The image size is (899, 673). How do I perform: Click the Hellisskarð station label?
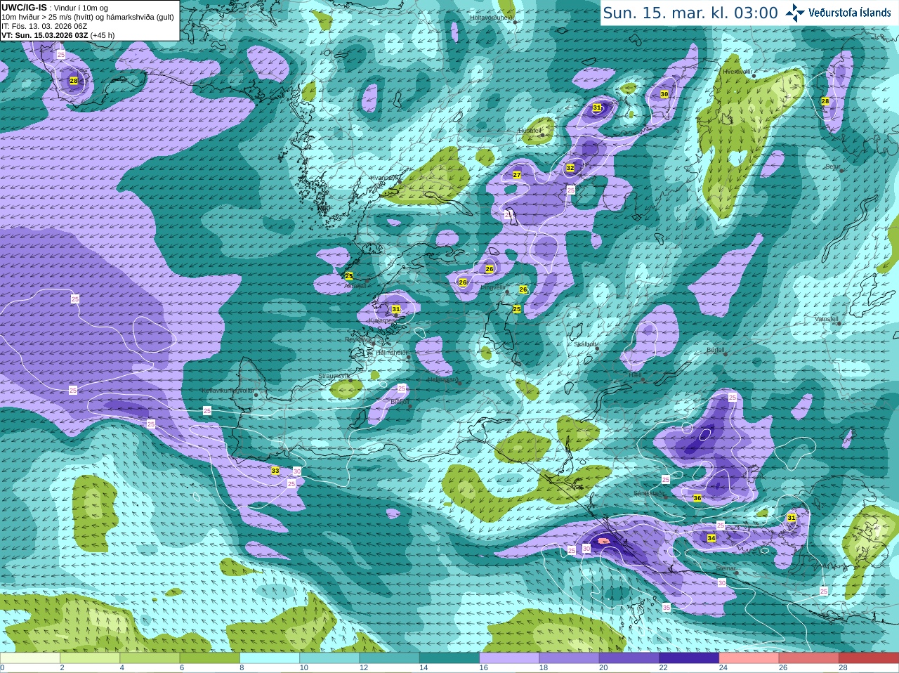(x=443, y=379)
